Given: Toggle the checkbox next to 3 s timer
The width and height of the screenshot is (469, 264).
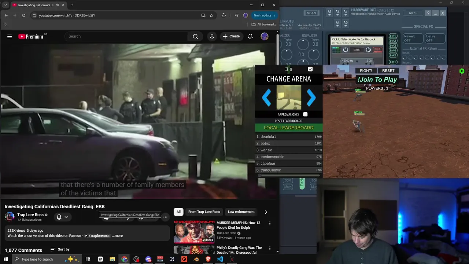Looking at the screenshot, I should [310, 69].
